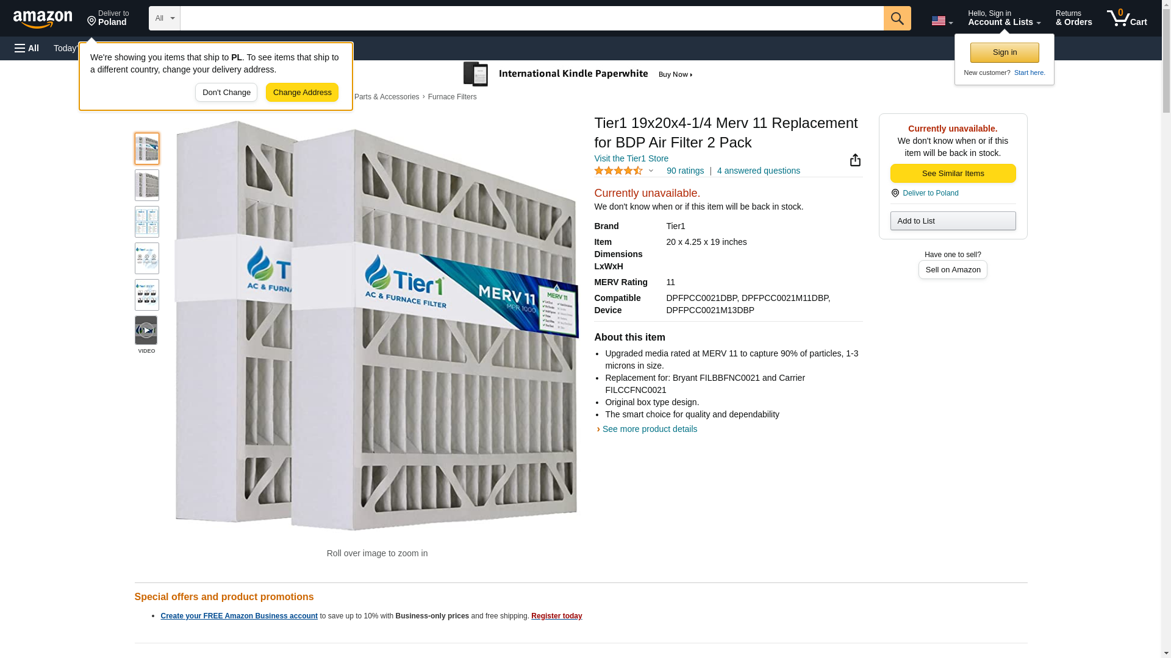The width and height of the screenshot is (1171, 658).
Task: Click the Deliver to Poland location icon
Action: coord(895,193)
